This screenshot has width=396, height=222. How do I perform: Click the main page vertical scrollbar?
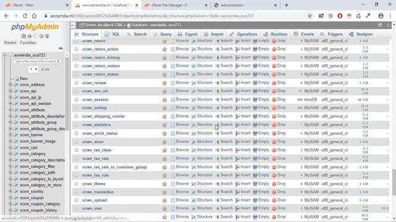click(394, 183)
